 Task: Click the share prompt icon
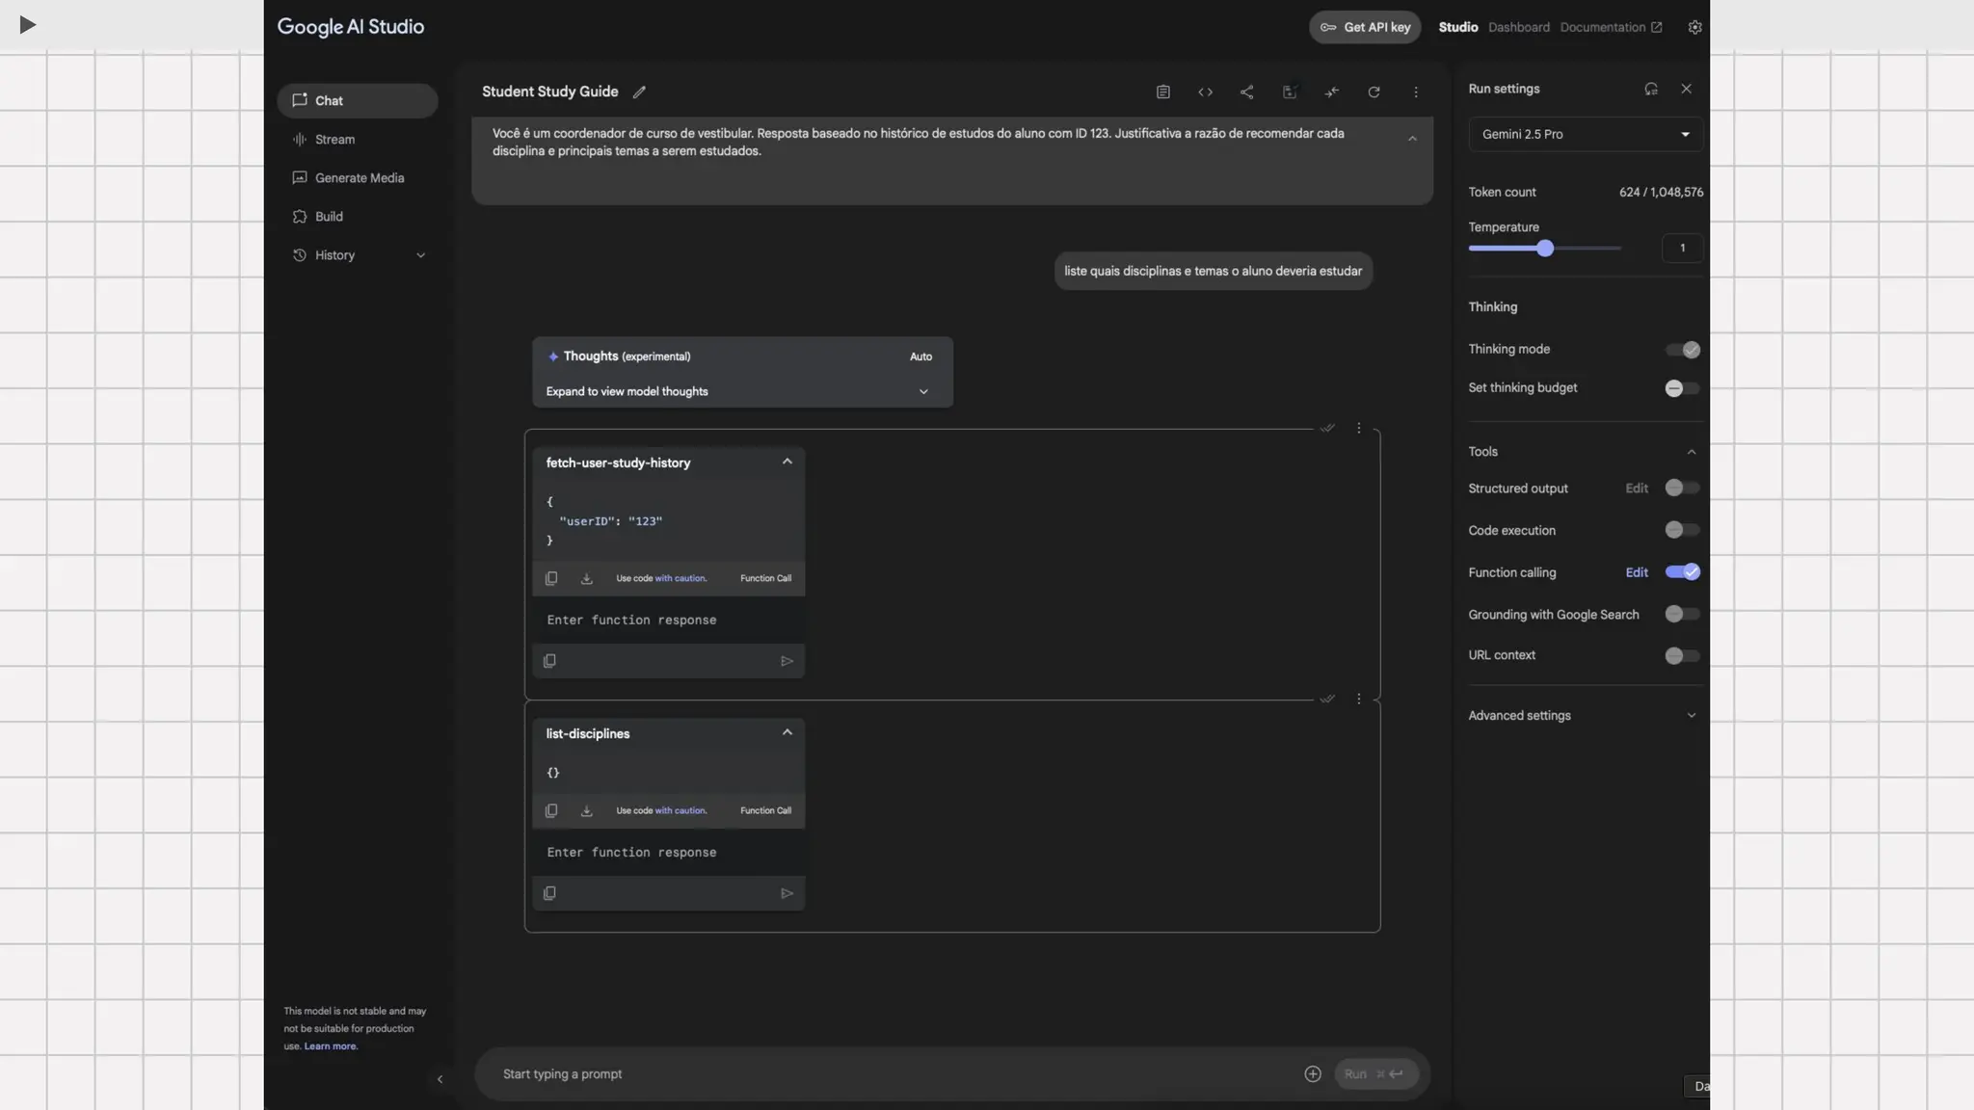click(x=1246, y=92)
